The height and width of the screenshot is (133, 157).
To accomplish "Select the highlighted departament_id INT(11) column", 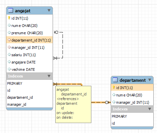I will (x=29, y=40).
